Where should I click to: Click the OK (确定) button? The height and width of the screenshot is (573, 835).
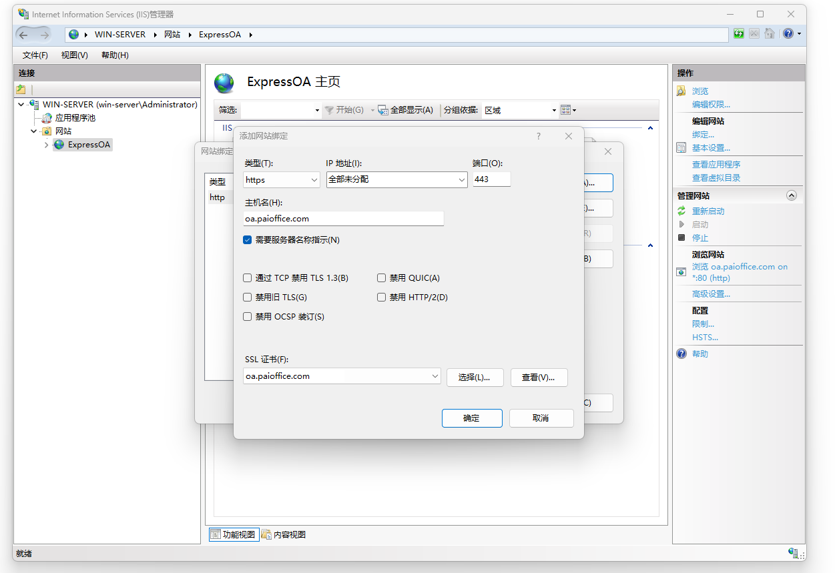point(472,418)
